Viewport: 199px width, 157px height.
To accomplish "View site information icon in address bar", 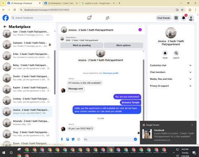I will point(21,10).
